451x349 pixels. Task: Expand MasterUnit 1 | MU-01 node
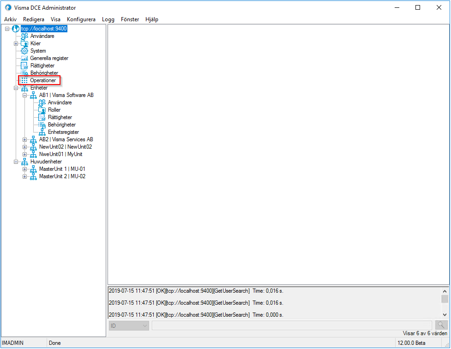(24, 169)
